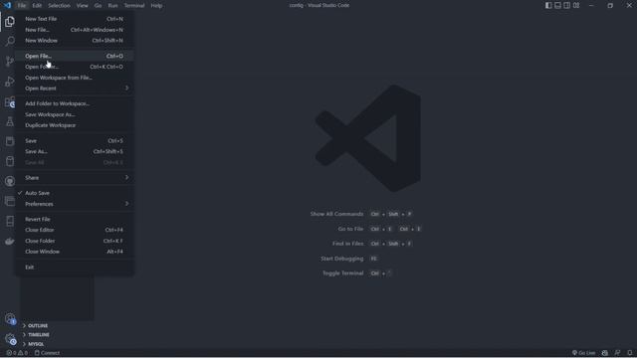The height and width of the screenshot is (358, 637).
Task: Choose Revert File
Action: (x=75, y=219)
